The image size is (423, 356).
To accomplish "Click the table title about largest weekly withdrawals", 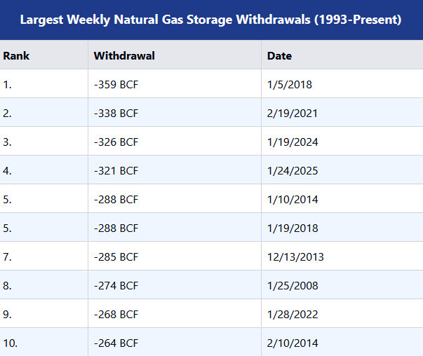I will point(210,20).
